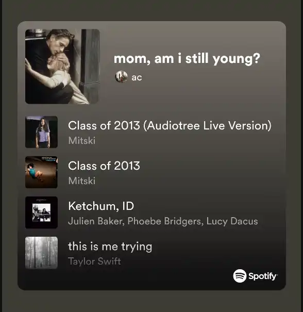Viewport: 303px width, 312px height.
Task: Click the Spotify logo icon
Action: coord(240,276)
